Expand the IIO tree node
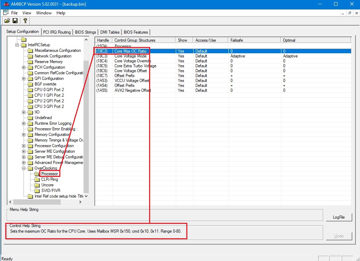Image resolution: width=360 pixels, height=261 pixels. click(x=24, y=112)
